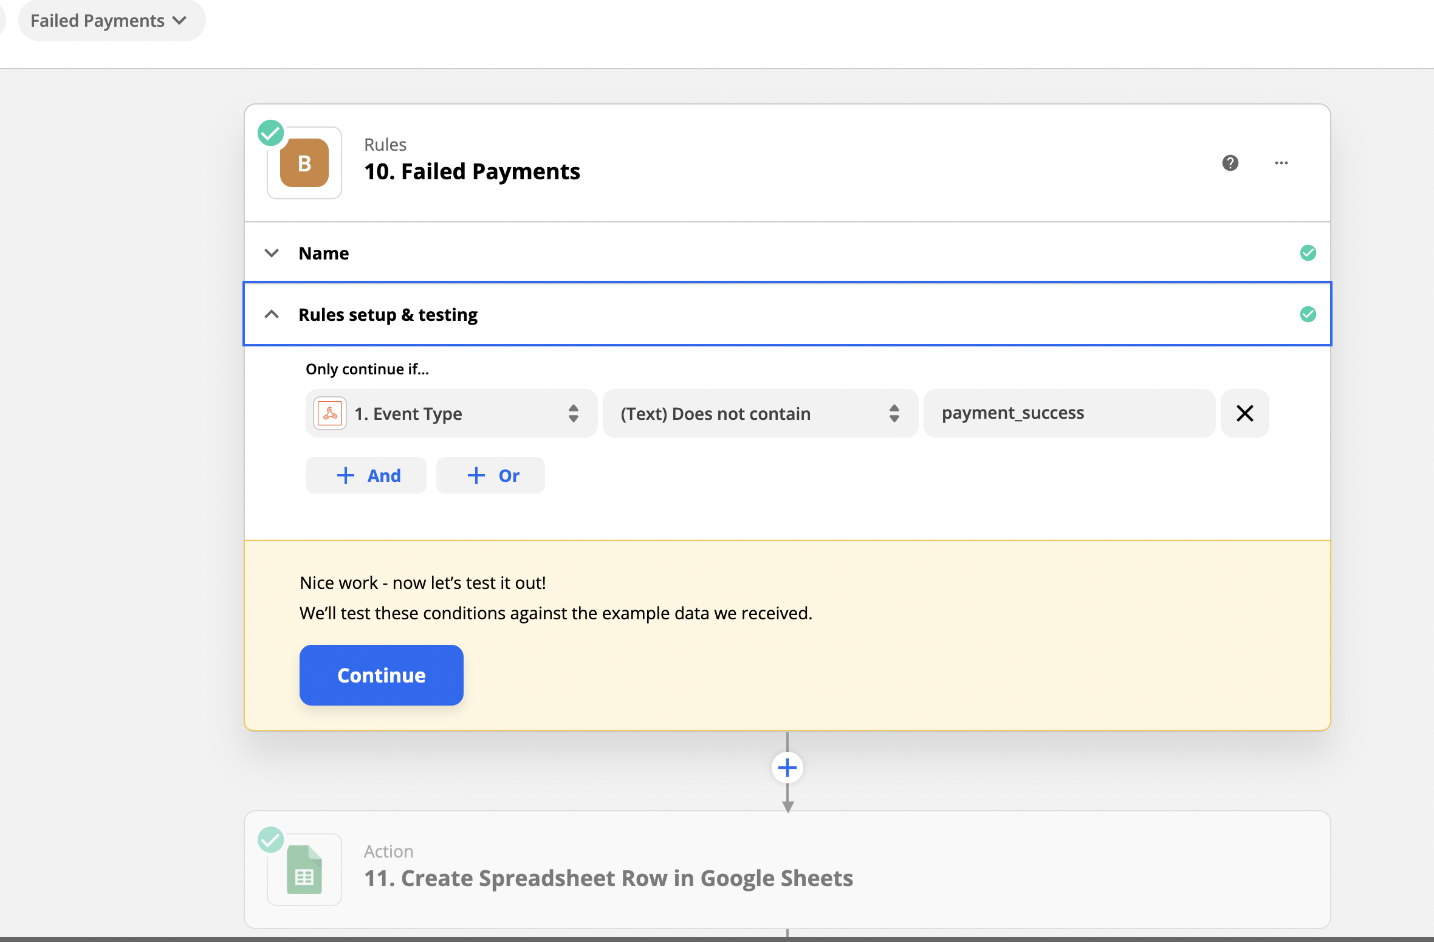This screenshot has height=942, width=1434.
Task: Click the webhook icon in Event Type field
Action: [330, 413]
